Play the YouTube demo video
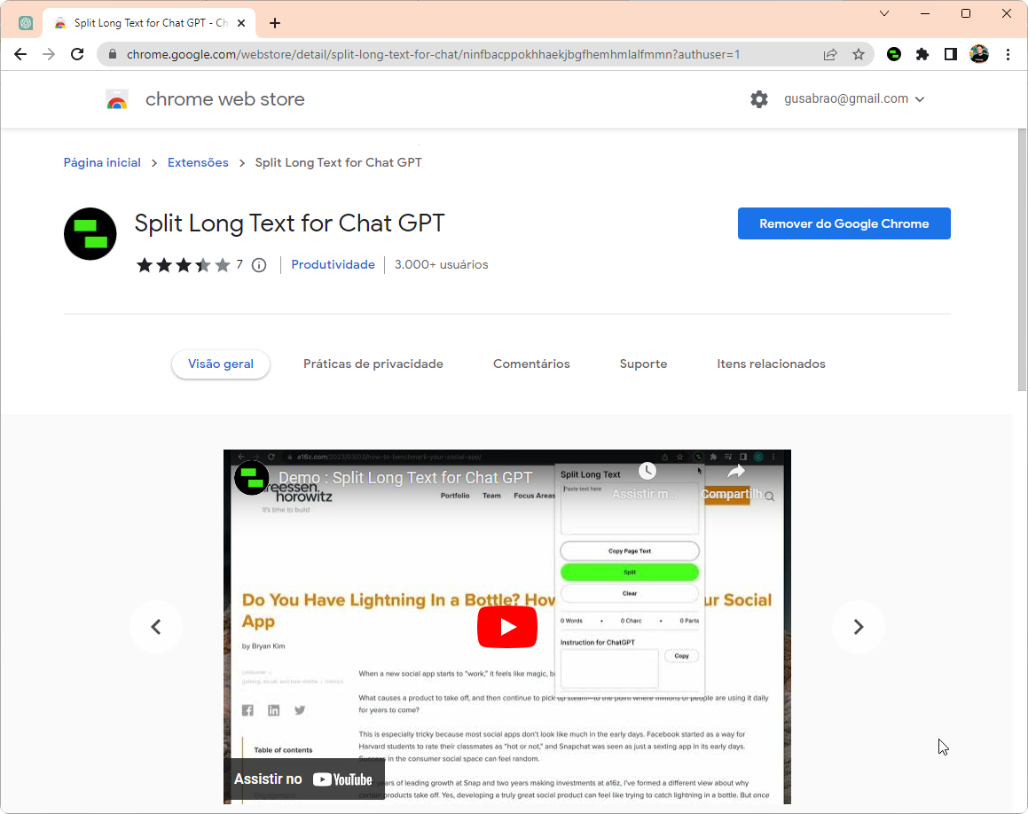Image resolution: width=1028 pixels, height=814 pixels. click(506, 627)
